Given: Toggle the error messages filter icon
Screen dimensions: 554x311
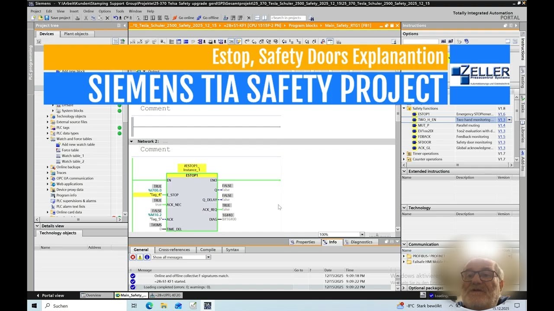Looking at the screenshot, I should [x=133, y=257].
